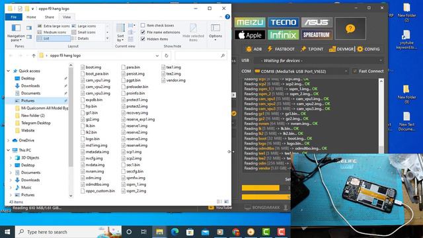Collapse the This PC tree node
423x238 pixels.
pos(9,150)
